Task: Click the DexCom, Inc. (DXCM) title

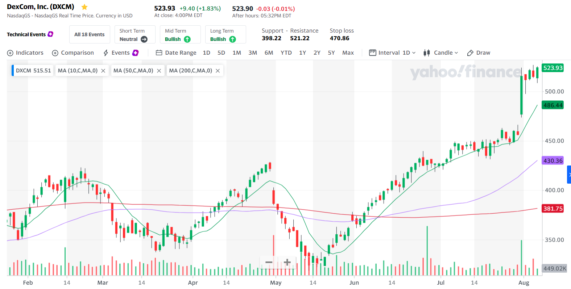Action: point(41,7)
